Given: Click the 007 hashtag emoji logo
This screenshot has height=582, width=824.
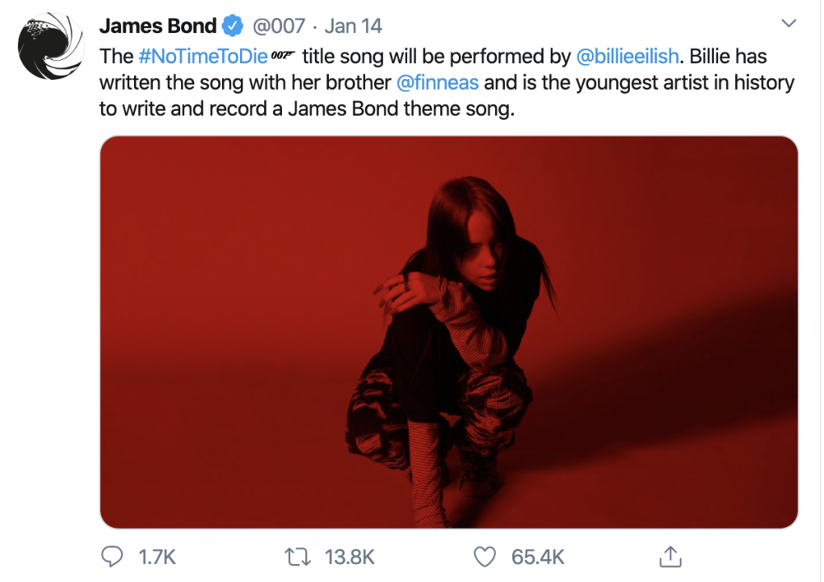Looking at the screenshot, I should (283, 55).
